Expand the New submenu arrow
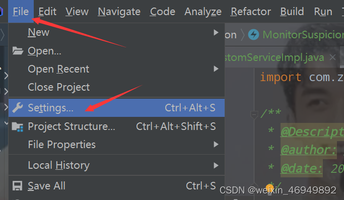Screen dimensions: 344x200 216,32
